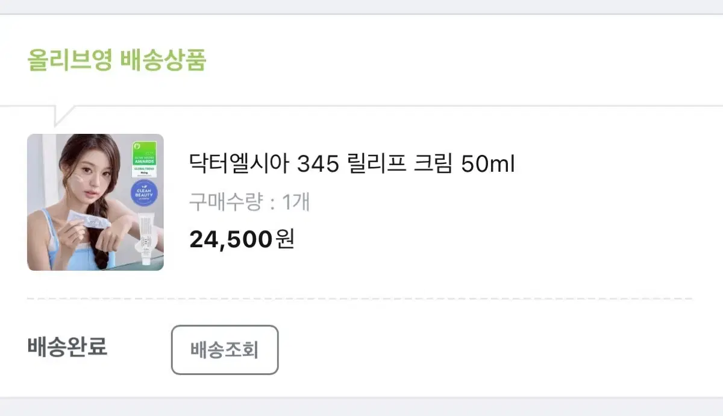
Task: Click the Global Trend label under Awards badge
Action: click(x=144, y=169)
